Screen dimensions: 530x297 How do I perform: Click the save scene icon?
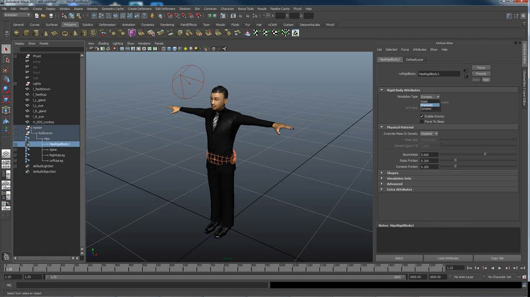click(x=51, y=16)
